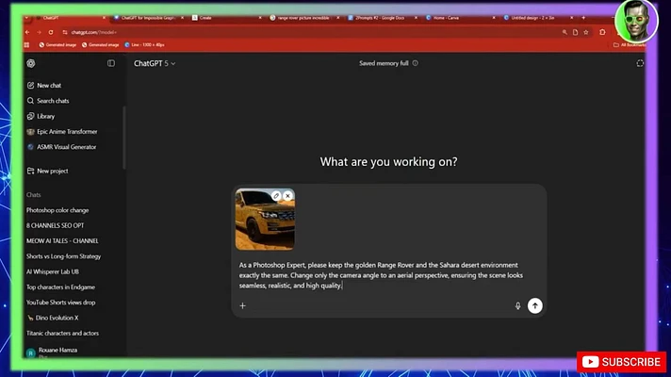Open the chat "8 CHANNELS SEO OPT"
Image resolution: width=671 pixels, height=377 pixels.
coord(56,225)
